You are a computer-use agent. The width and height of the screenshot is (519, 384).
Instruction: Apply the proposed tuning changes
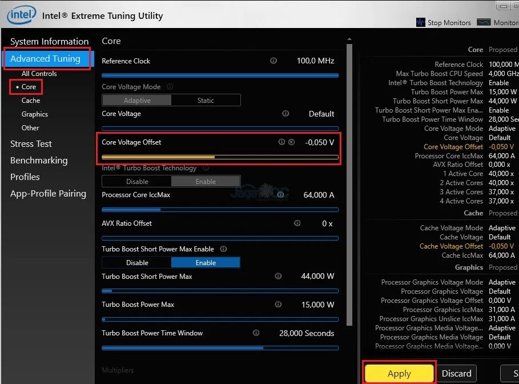(399, 373)
